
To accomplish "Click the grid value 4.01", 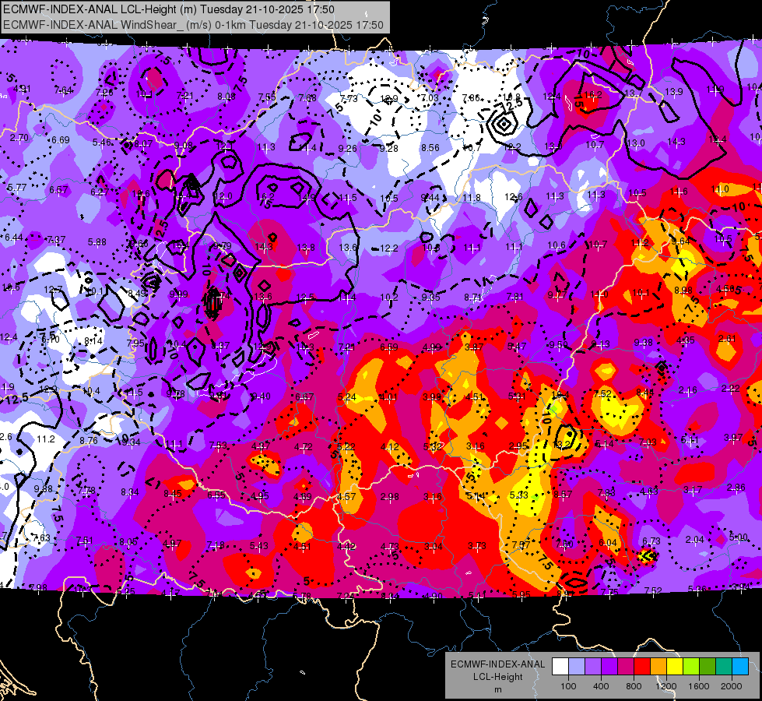I will (388, 397).
